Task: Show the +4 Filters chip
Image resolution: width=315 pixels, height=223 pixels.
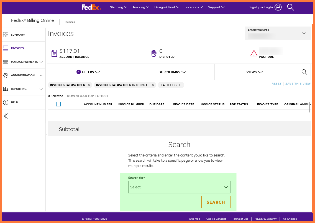Action: click(x=171, y=85)
